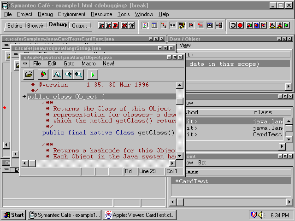The image size is (295, 221).
Task: Click the 'x=' evaluate expression toolbar icon
Action: coord(172,25)
